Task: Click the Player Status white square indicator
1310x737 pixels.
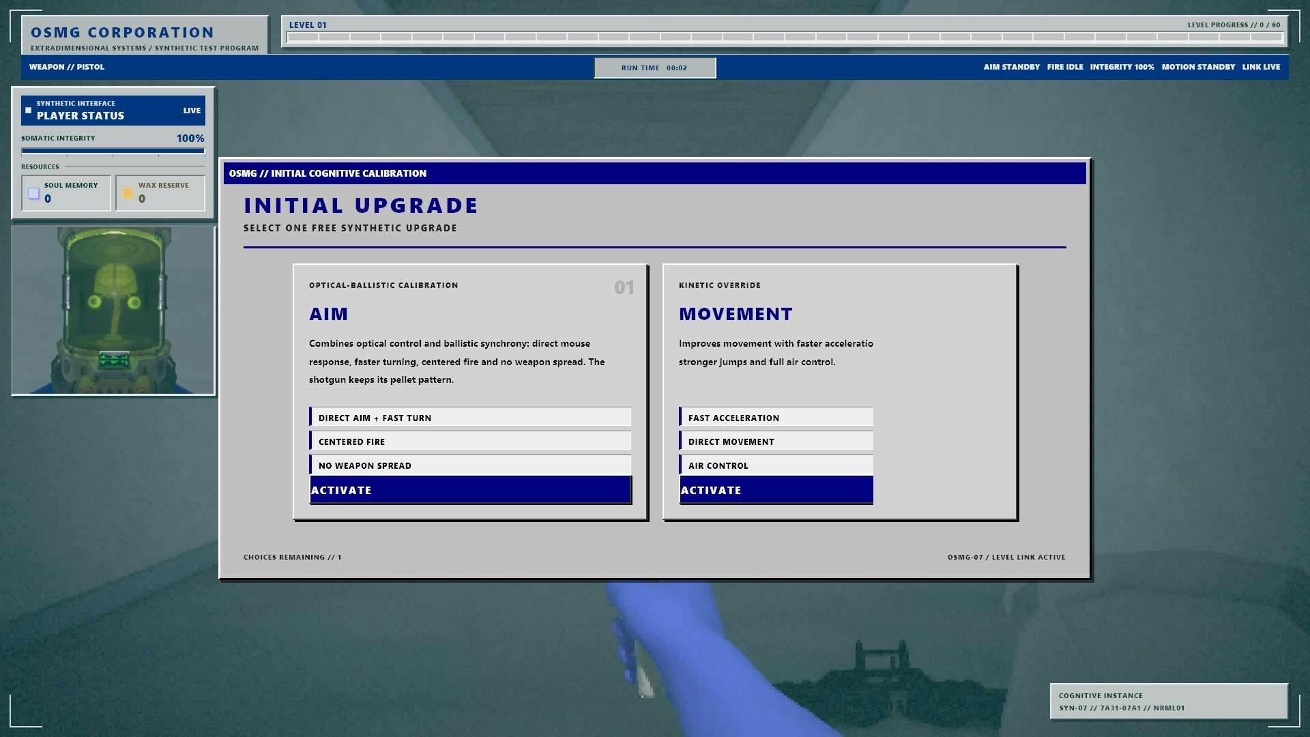Action: [x=28, y=111]
